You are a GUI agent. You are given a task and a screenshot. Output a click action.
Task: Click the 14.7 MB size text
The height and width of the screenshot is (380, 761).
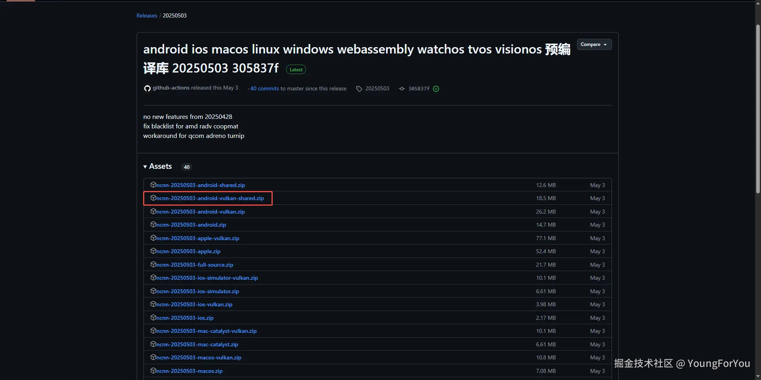pos(546,225)
